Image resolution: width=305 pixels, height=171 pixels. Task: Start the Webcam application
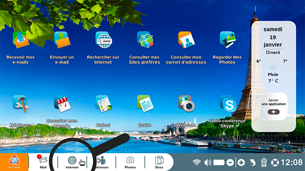tap(186, 104)
